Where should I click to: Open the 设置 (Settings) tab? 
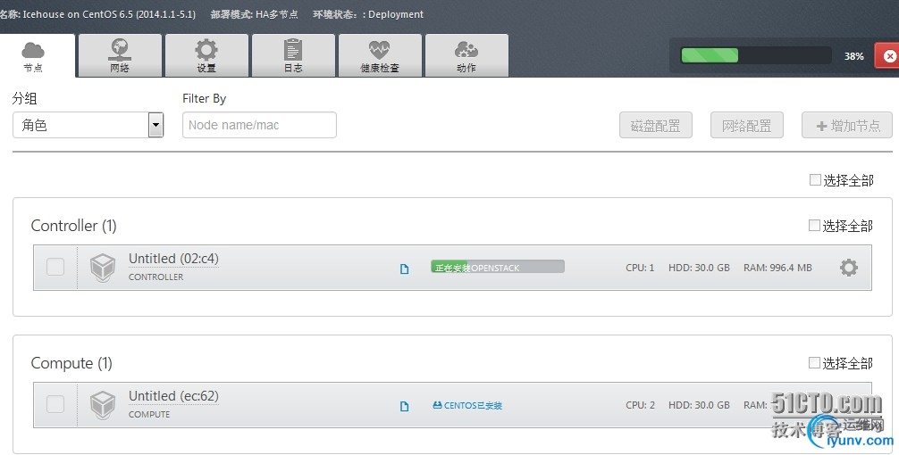(206, 55)
